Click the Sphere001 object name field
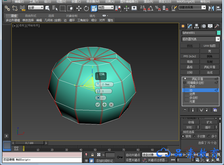Viewport: 224px width, 165px height. pyautogui.click(x=198, y=33)
